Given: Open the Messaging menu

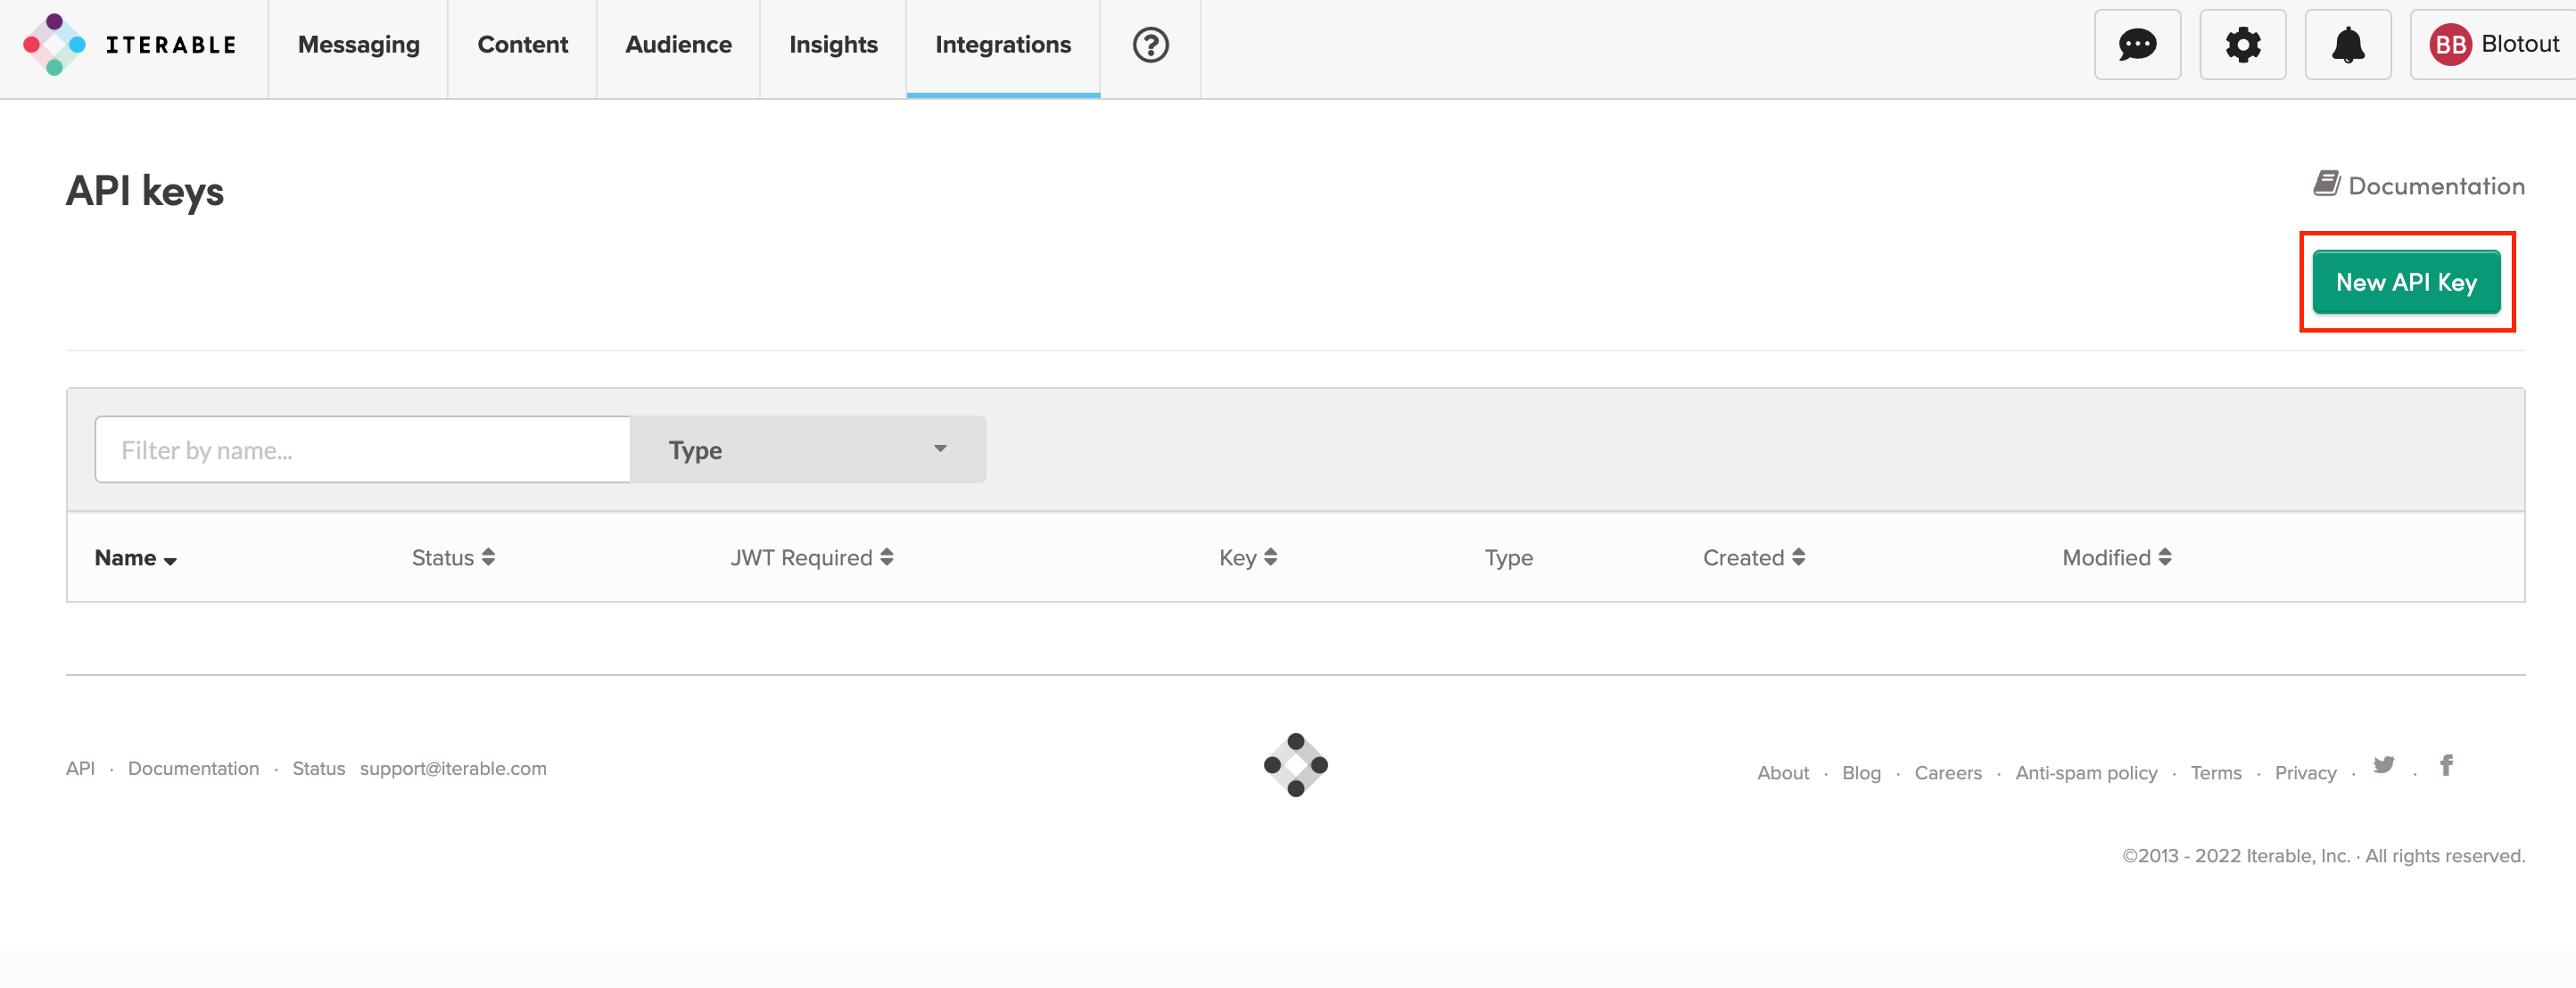Looking at the screenshot, I should click(x=358, y=45).
